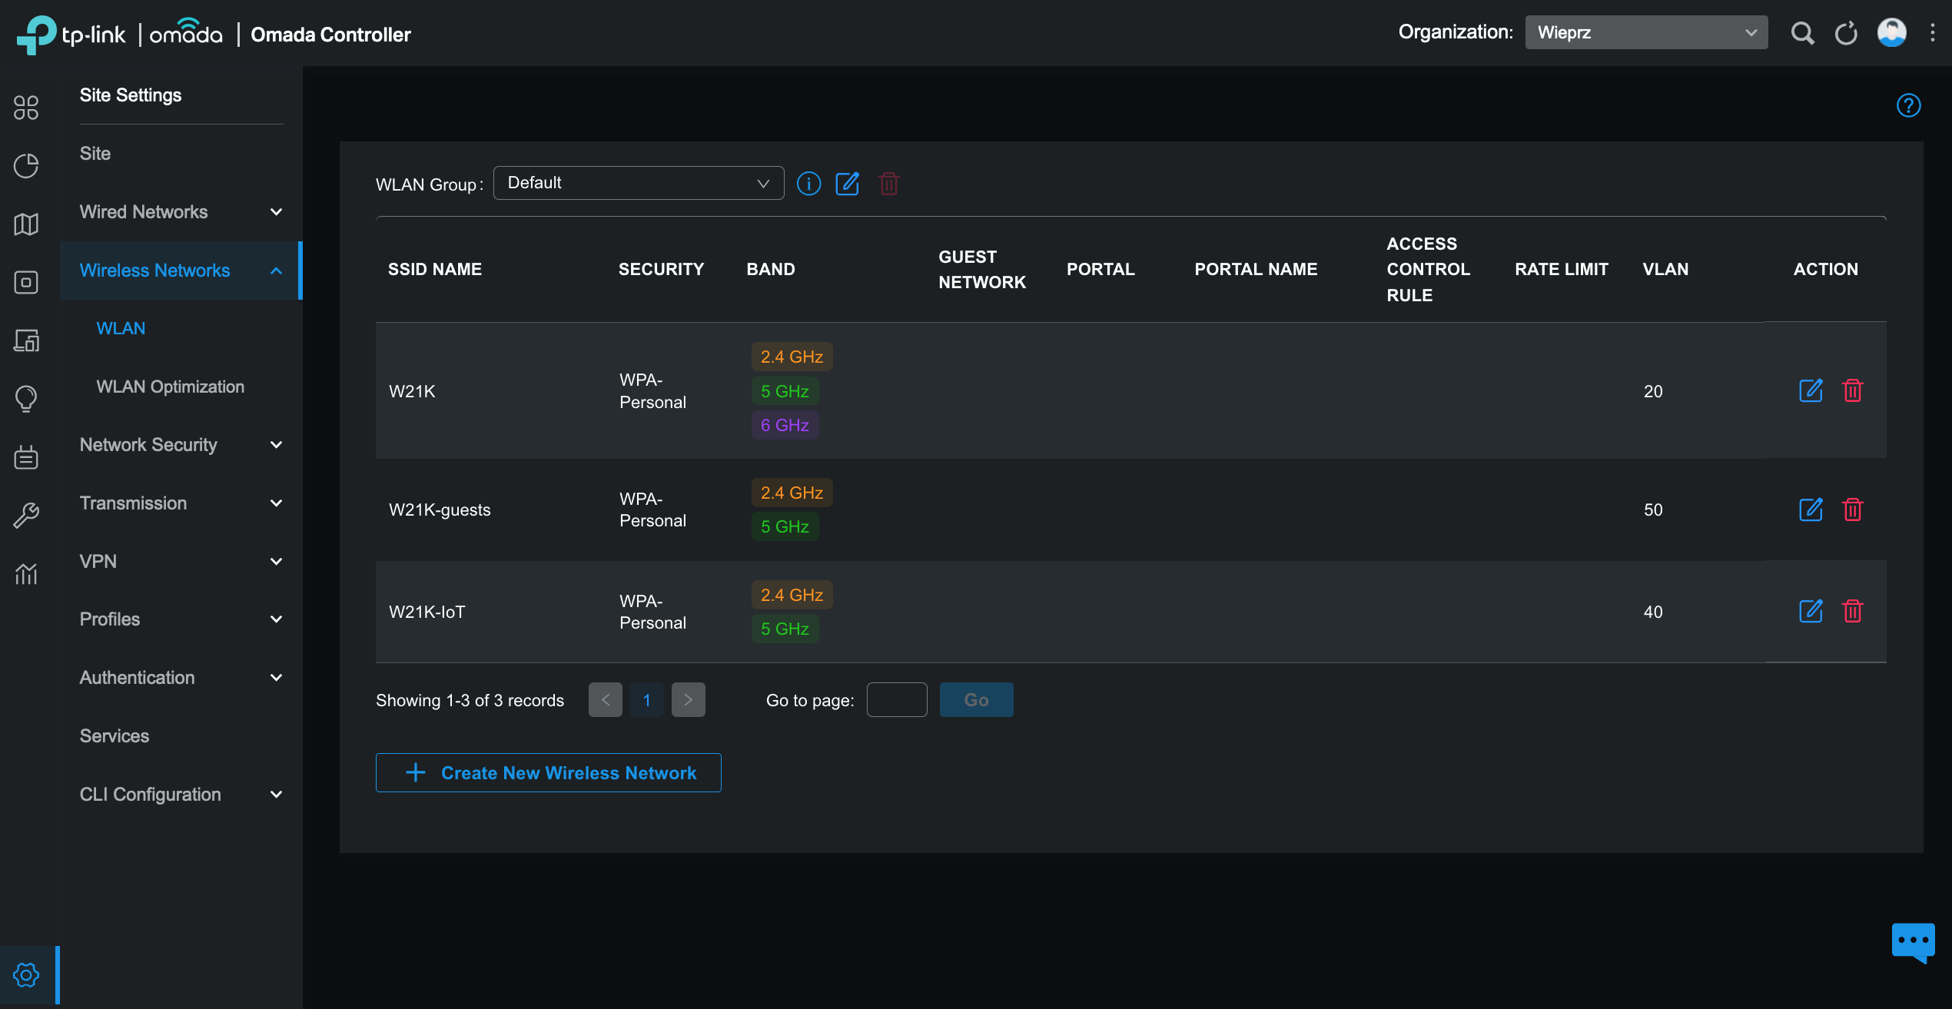Viewport: 1952px width, 1009px height.
Task: Click the SSID name W21K-guests
Action: (440, 509)
